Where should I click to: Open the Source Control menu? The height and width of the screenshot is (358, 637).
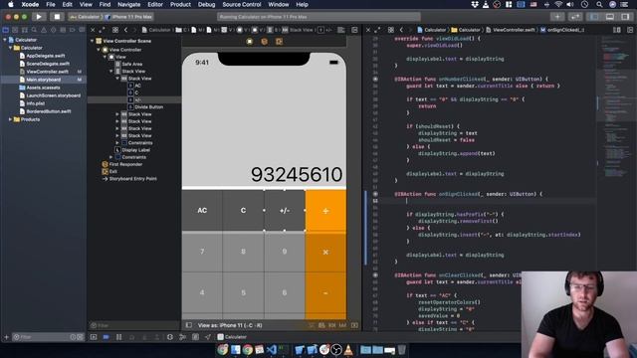pyautogui.click(x=242, y=4)
